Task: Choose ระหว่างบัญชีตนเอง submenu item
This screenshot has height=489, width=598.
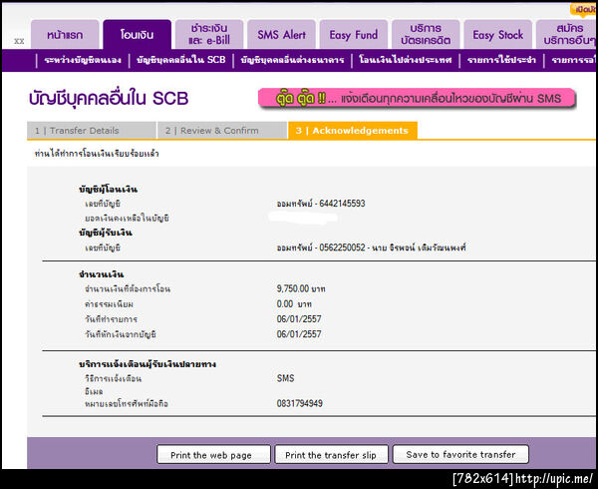Action: click(83, 60)
